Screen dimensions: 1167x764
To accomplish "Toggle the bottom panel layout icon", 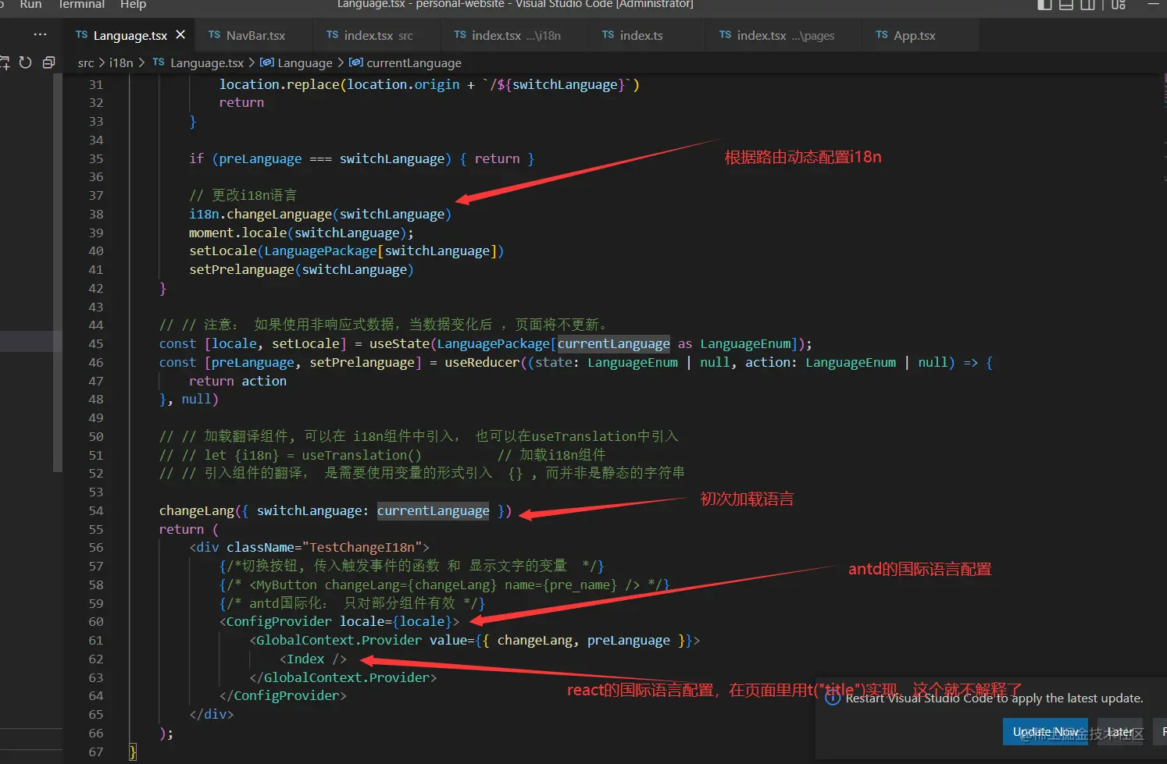I will tap(1066, 5).
